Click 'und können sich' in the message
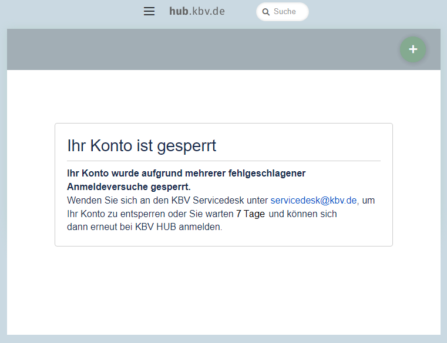 [303, 214]
